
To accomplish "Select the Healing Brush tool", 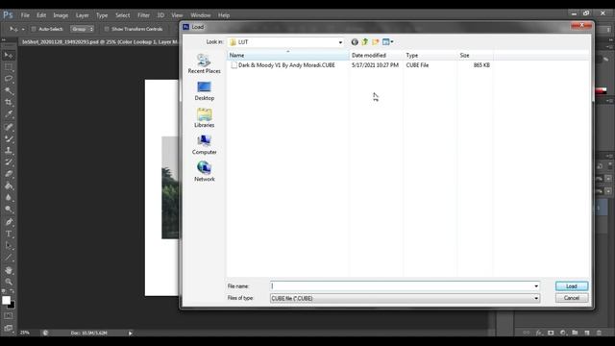I will coord(9,127).
